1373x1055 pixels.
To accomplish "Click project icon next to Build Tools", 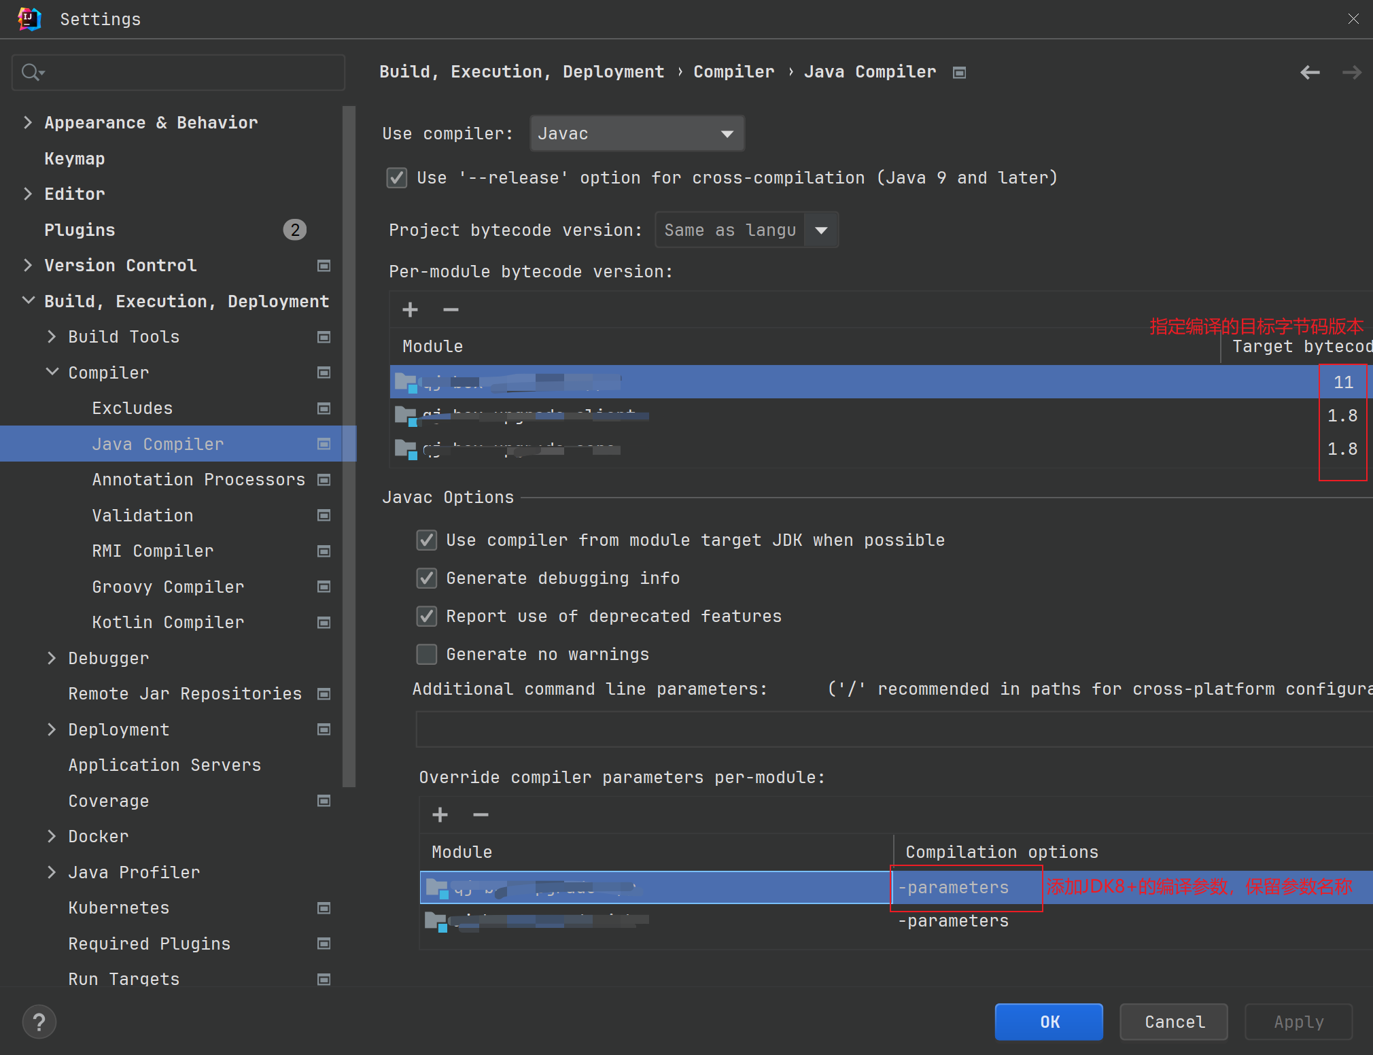I will 324,337.
